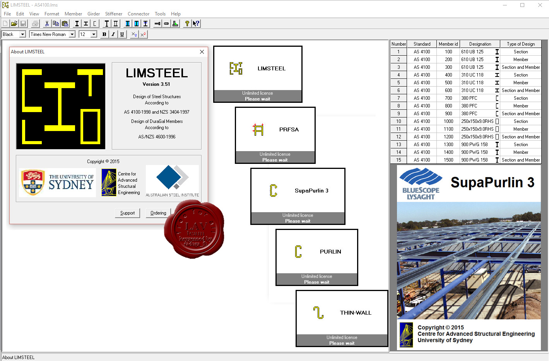Click the weld connector icon
The image size is (549, 361).
175,24
